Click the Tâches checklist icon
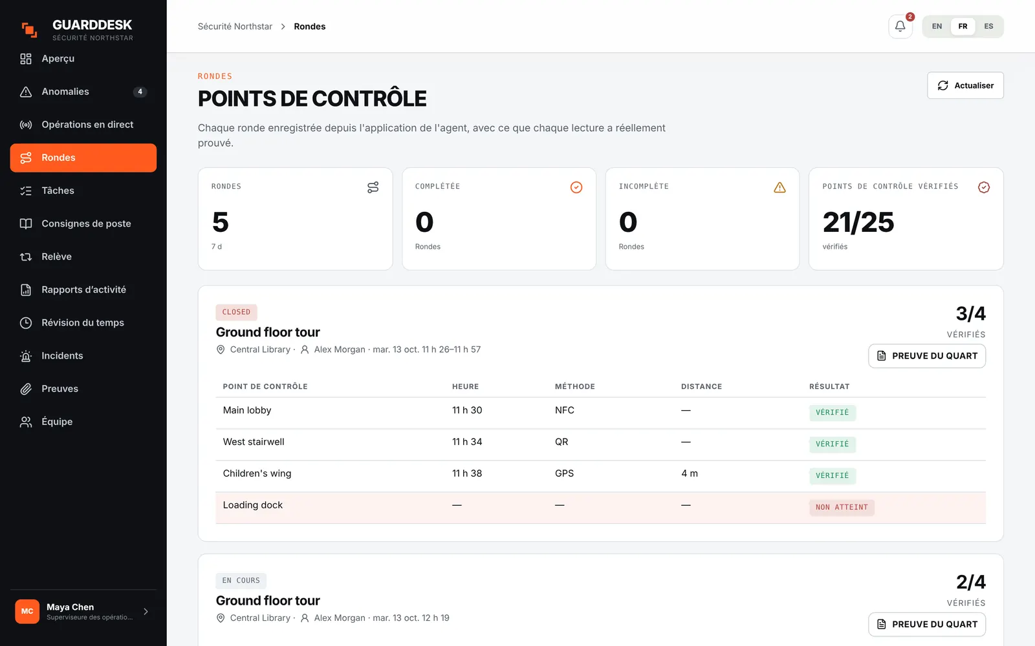The width and height of the screenshot is (1035, 646). click(26, 191)
